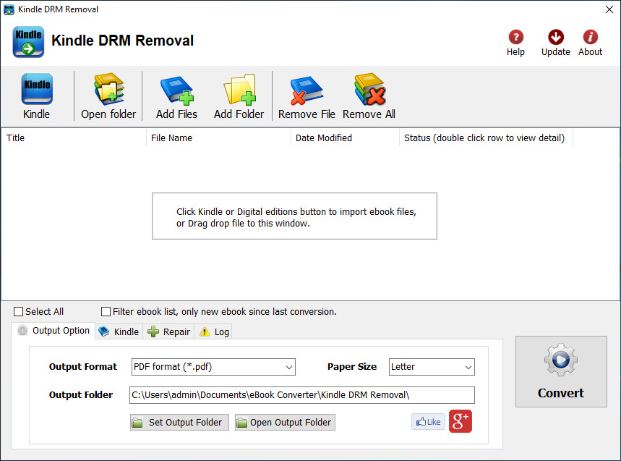The width and height of the screenshot is (621, 461).
Task: Click the Kindle DRM Removal app logo
Action: [x=28, y=42]
